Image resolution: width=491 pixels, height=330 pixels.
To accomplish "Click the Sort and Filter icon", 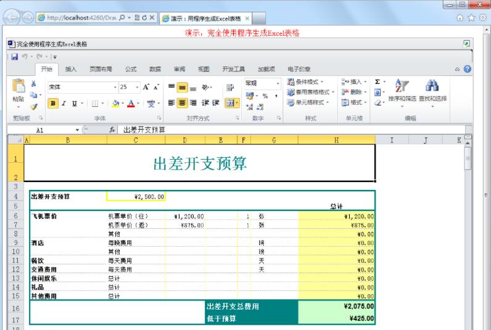I will click(401, 86).
